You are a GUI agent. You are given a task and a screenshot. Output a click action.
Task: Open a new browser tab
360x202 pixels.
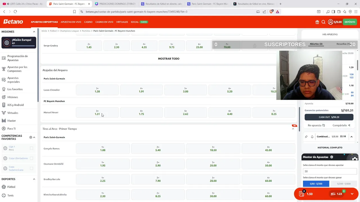click(280, 4)
